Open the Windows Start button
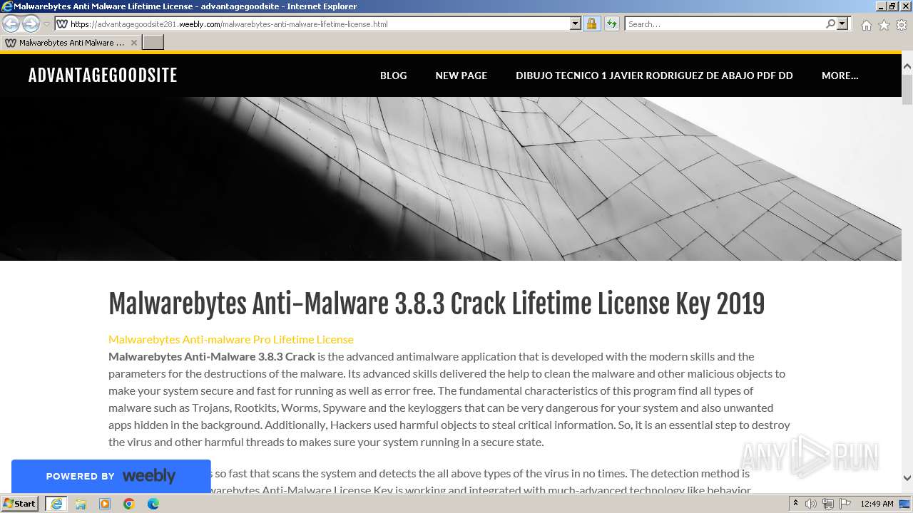913x513 pixels. pyautogui.click(x=19, y=503)
